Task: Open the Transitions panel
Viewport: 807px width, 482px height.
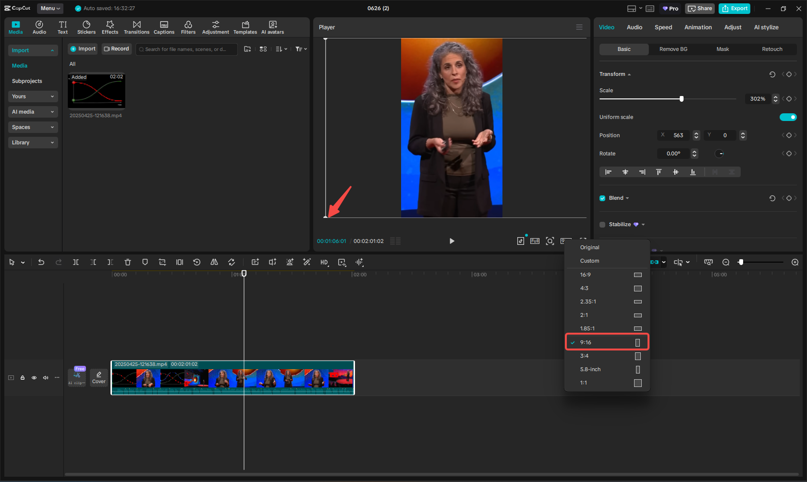Action: (136, 27)
